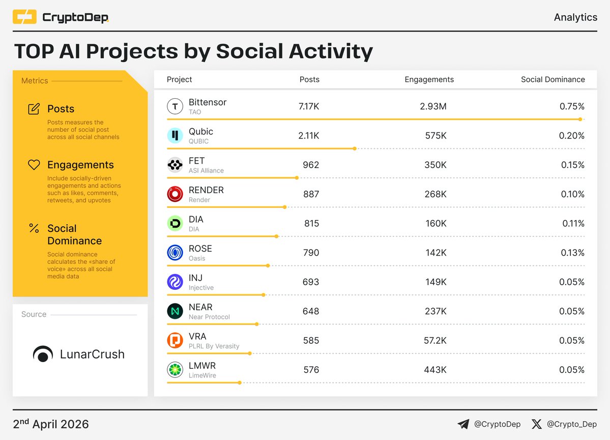Click the Bittensor TAO logo icon
Screen dimensions: 610x440
point(175,106)
